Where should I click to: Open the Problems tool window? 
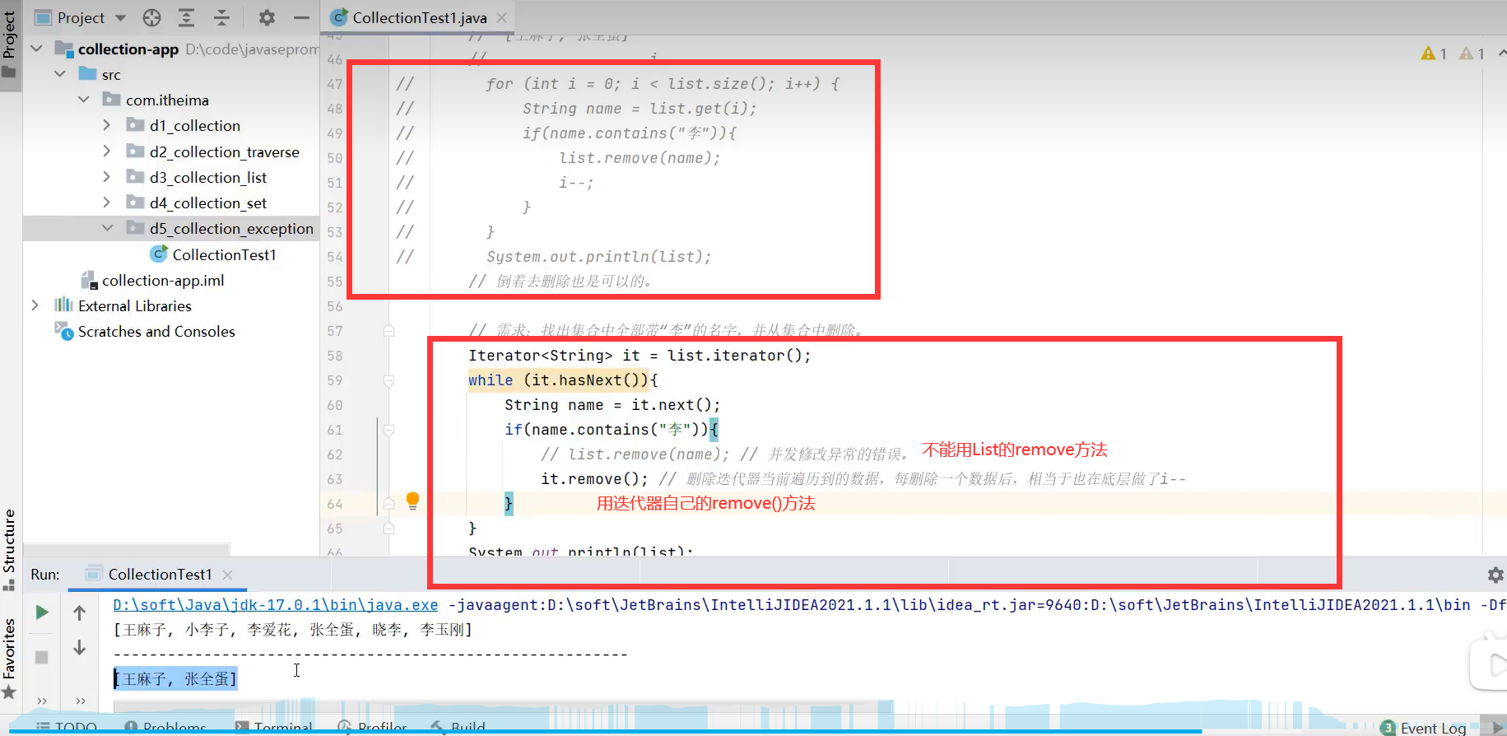click(165, 727)
